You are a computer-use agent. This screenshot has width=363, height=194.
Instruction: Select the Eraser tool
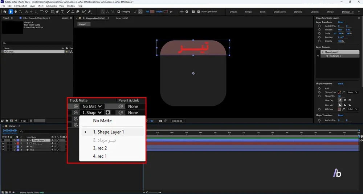tap(78, 12)
